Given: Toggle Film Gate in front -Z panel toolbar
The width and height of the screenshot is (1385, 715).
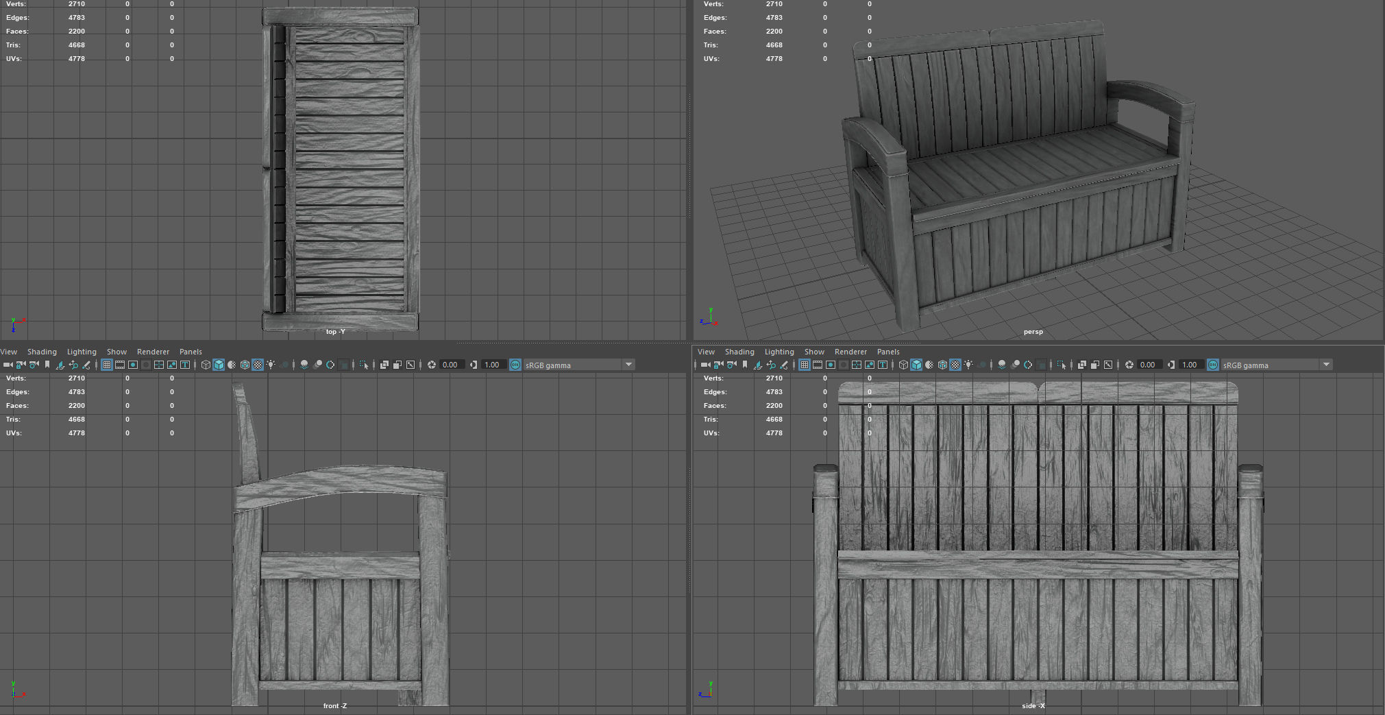Looking at the screenshot, I should tap(119, 365).
